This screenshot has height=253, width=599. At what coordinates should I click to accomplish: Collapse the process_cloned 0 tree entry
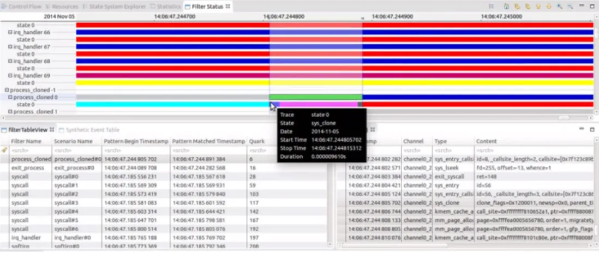[10, 97]
